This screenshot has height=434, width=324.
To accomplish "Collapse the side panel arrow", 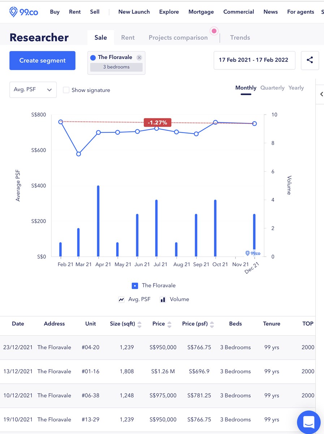I will tap(321, 94).
